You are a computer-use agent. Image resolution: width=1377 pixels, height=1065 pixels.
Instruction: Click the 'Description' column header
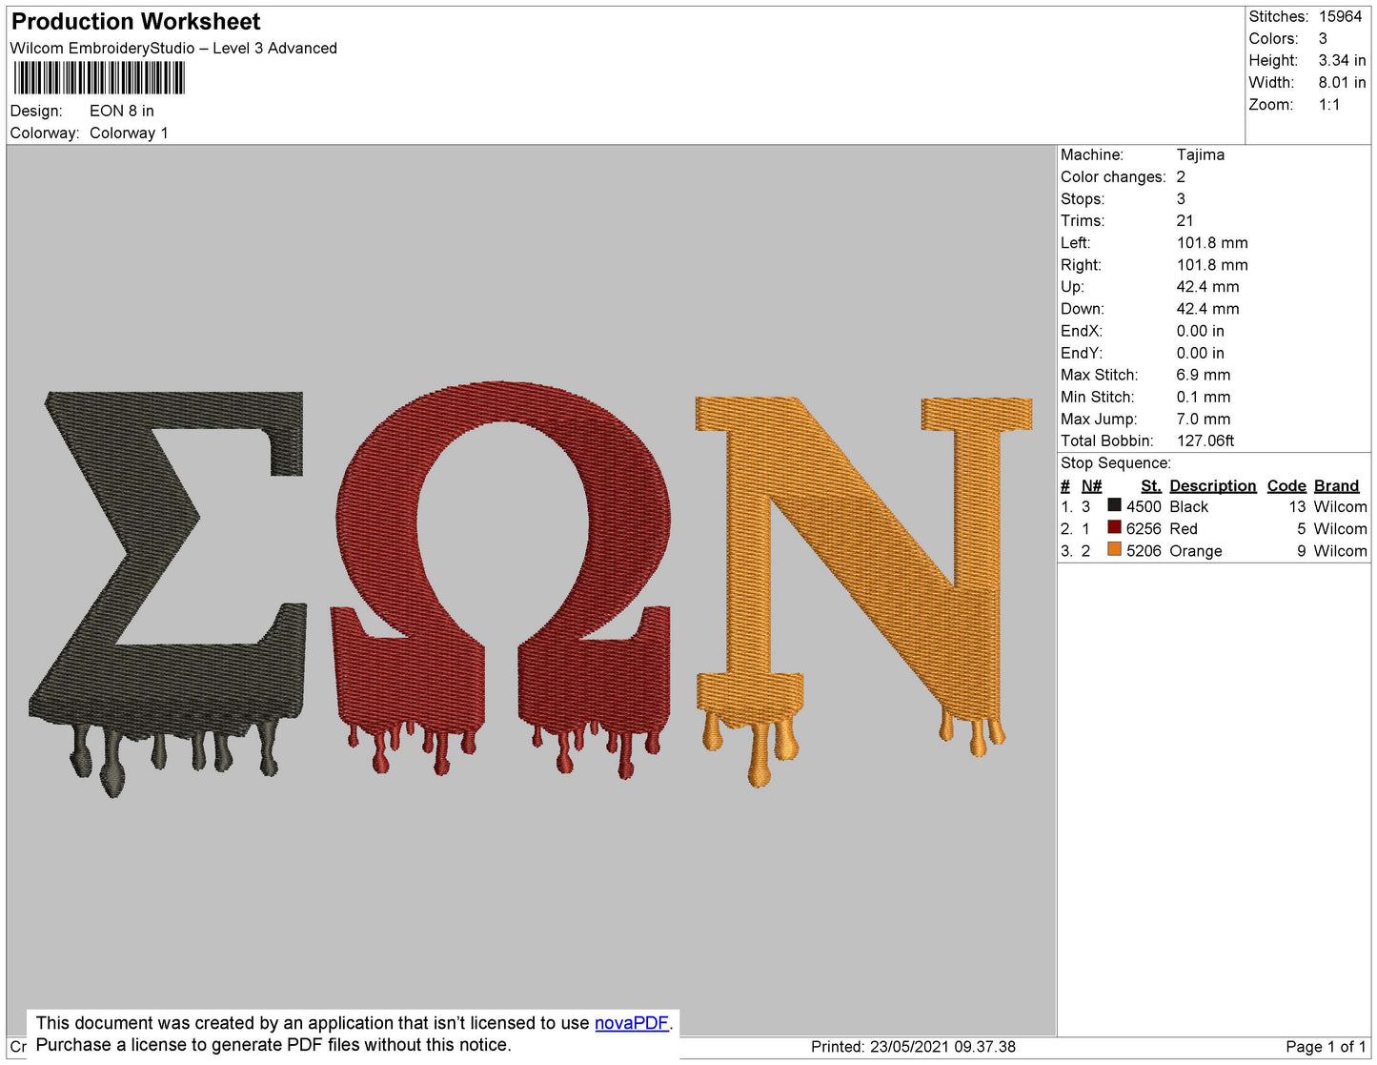(x=1213, y=486)
